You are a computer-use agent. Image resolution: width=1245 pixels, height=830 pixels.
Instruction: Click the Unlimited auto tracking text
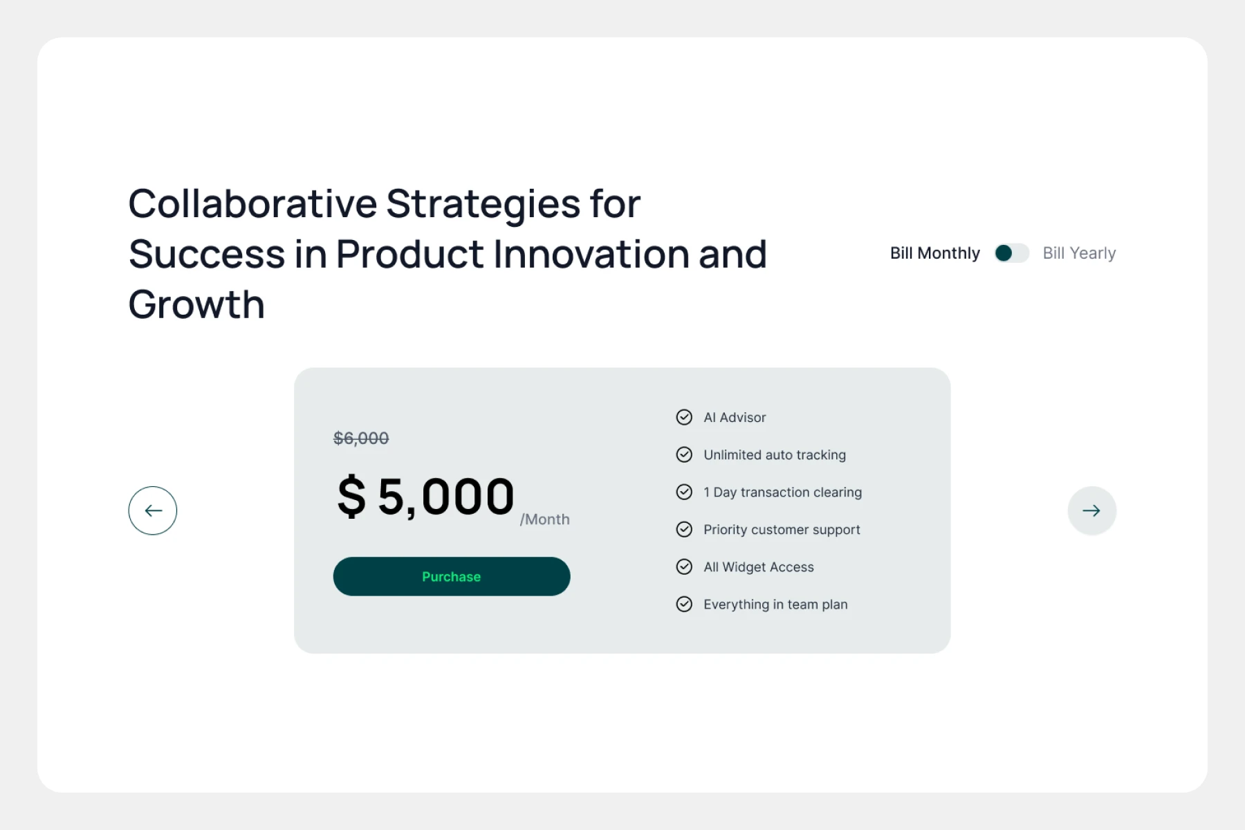(x=775, y=454)
